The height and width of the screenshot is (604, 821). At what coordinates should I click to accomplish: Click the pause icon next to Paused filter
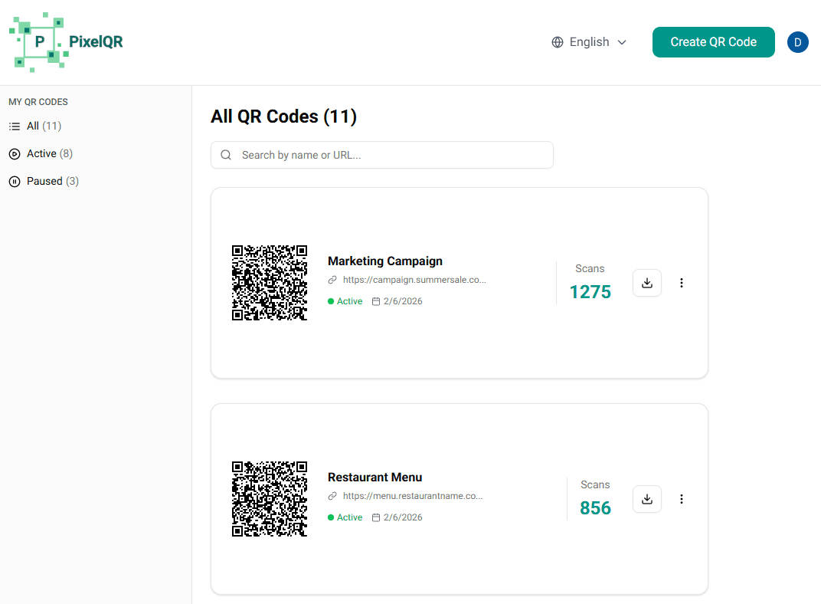click(14, 181)
